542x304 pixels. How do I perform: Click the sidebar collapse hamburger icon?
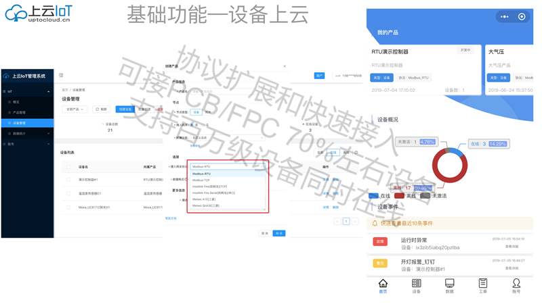[x=61, y=76]
